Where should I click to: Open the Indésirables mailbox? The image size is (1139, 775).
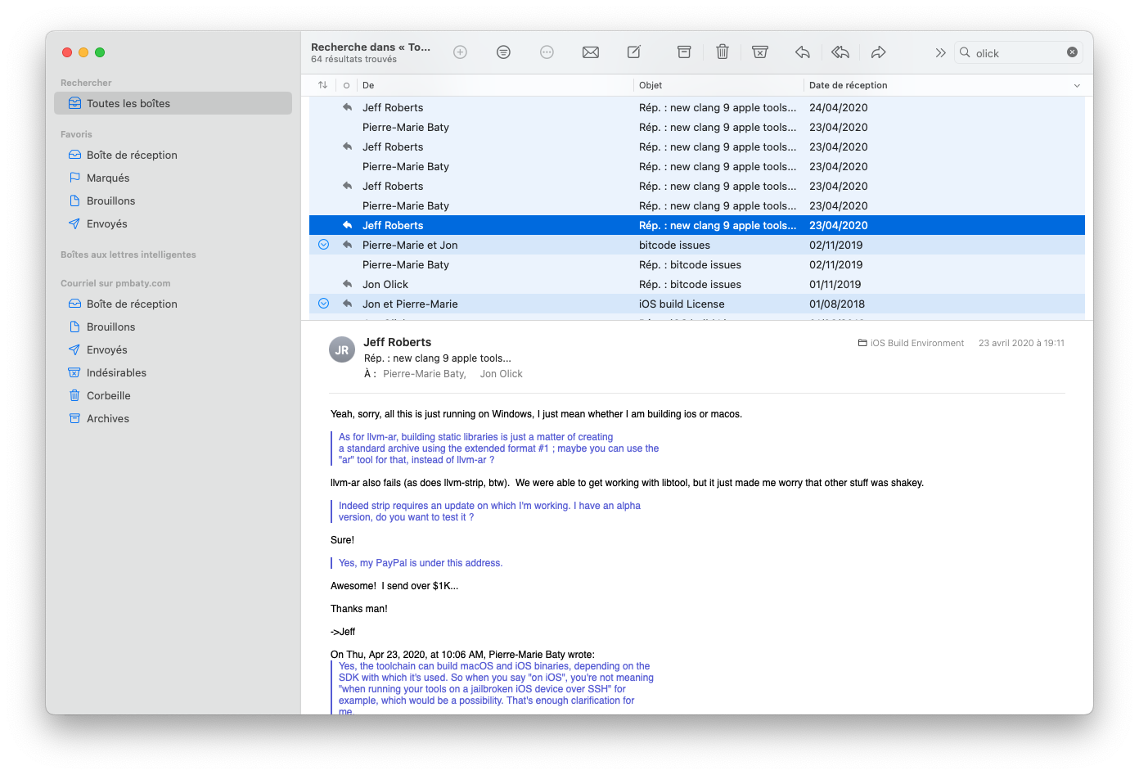[116, 372]
